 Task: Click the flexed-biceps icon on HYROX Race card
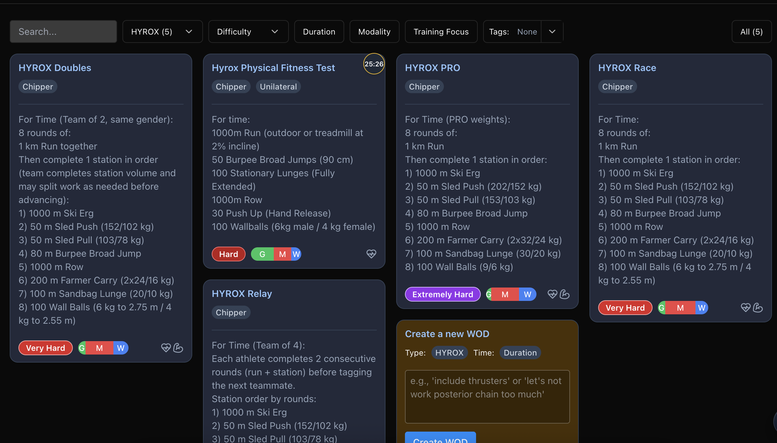pyautogui.click(x=758, y=308)
